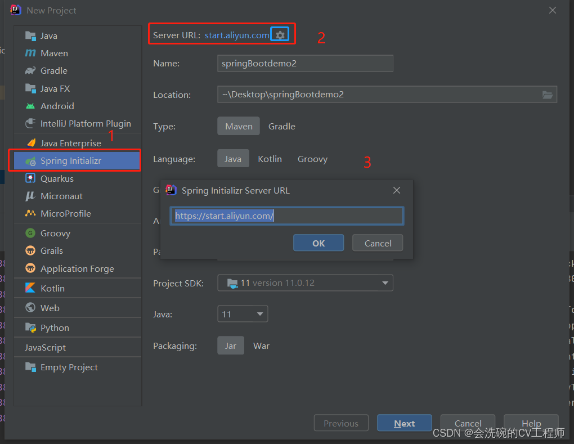Click the IntelliJ Platform Plugin icon
The height and width of the screenshot is (444, 574).
pos(30,123)
